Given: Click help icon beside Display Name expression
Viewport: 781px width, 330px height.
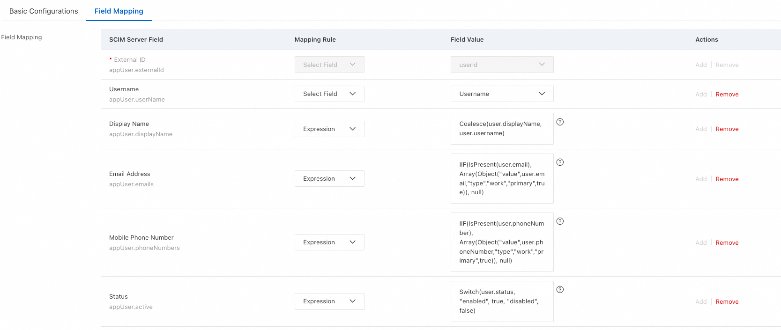Looking at the screenshot, I should [x=560, y=122].
